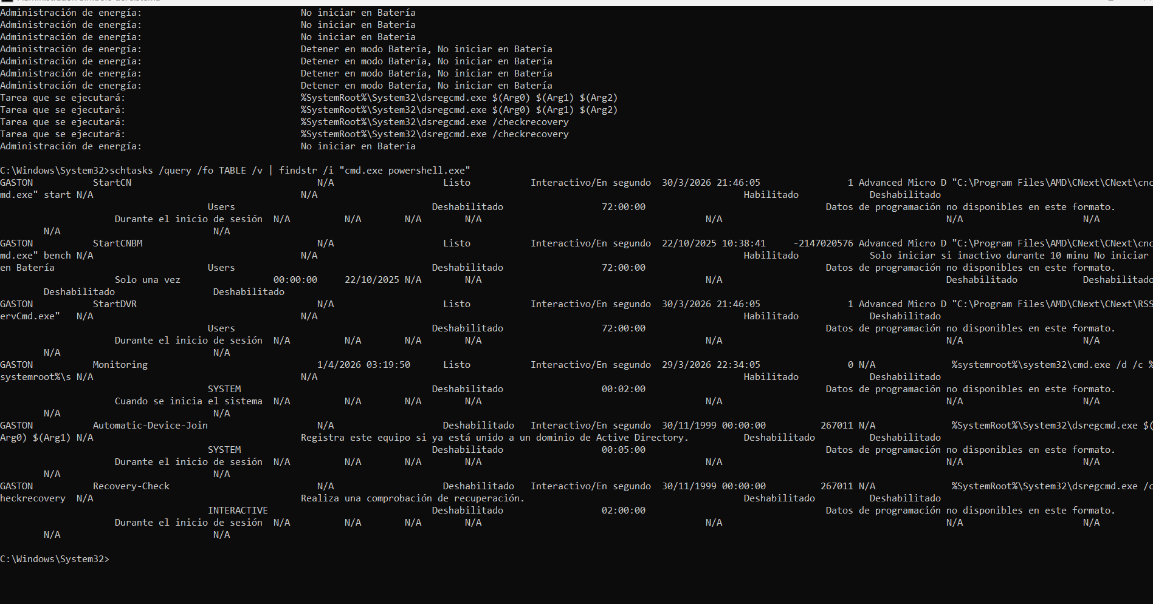The height and width of the screenshot is (604, 1153).
Task: Click the run-as user INTERACTIVE
Action: [238, 511]
